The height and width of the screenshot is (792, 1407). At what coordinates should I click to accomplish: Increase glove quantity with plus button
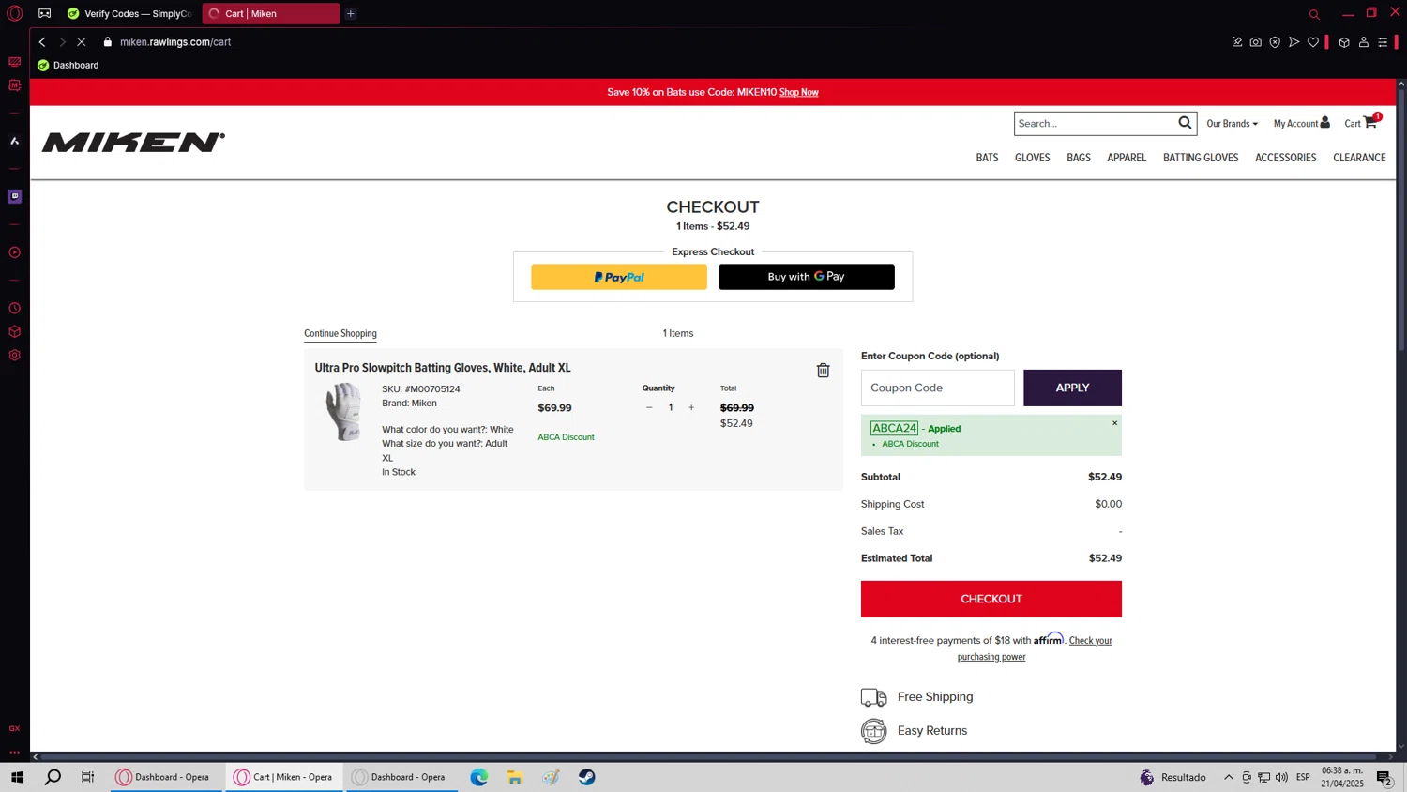click(691, 407)
